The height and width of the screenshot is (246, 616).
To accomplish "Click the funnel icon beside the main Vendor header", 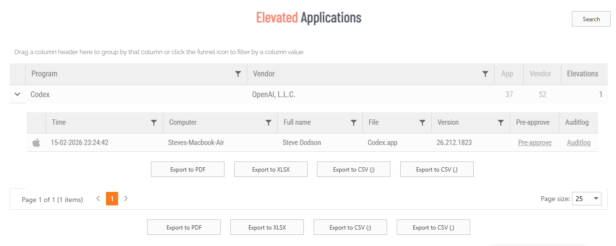I will point(485,74).
